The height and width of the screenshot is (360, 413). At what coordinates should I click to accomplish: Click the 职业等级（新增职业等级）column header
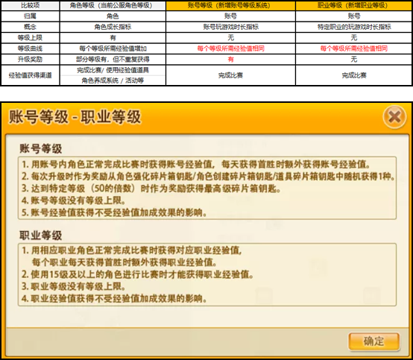[x=354, y=5]
